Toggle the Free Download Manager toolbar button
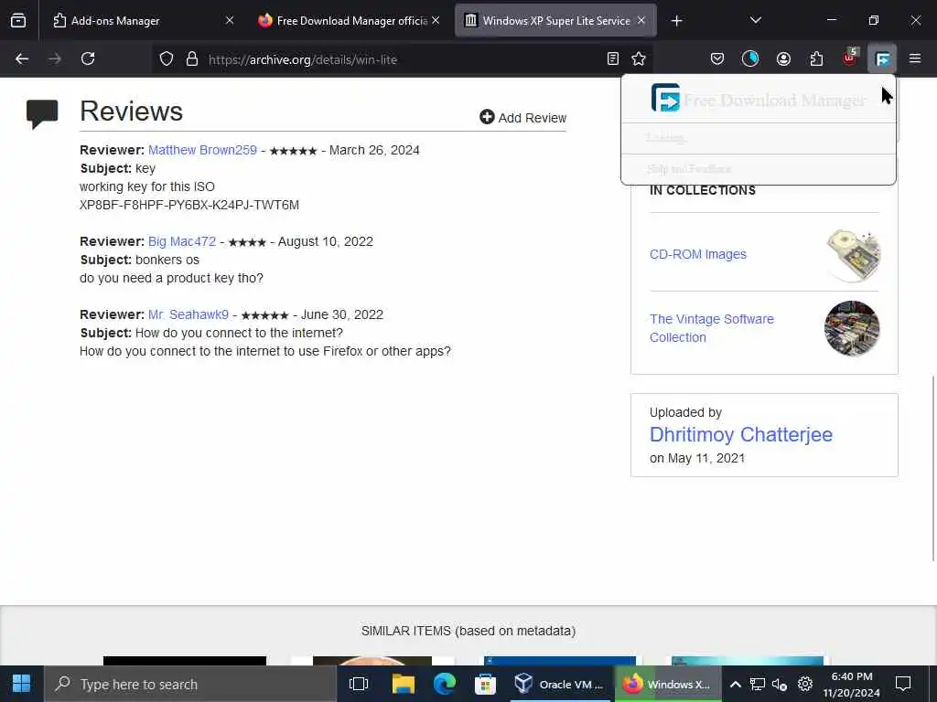 882,58
